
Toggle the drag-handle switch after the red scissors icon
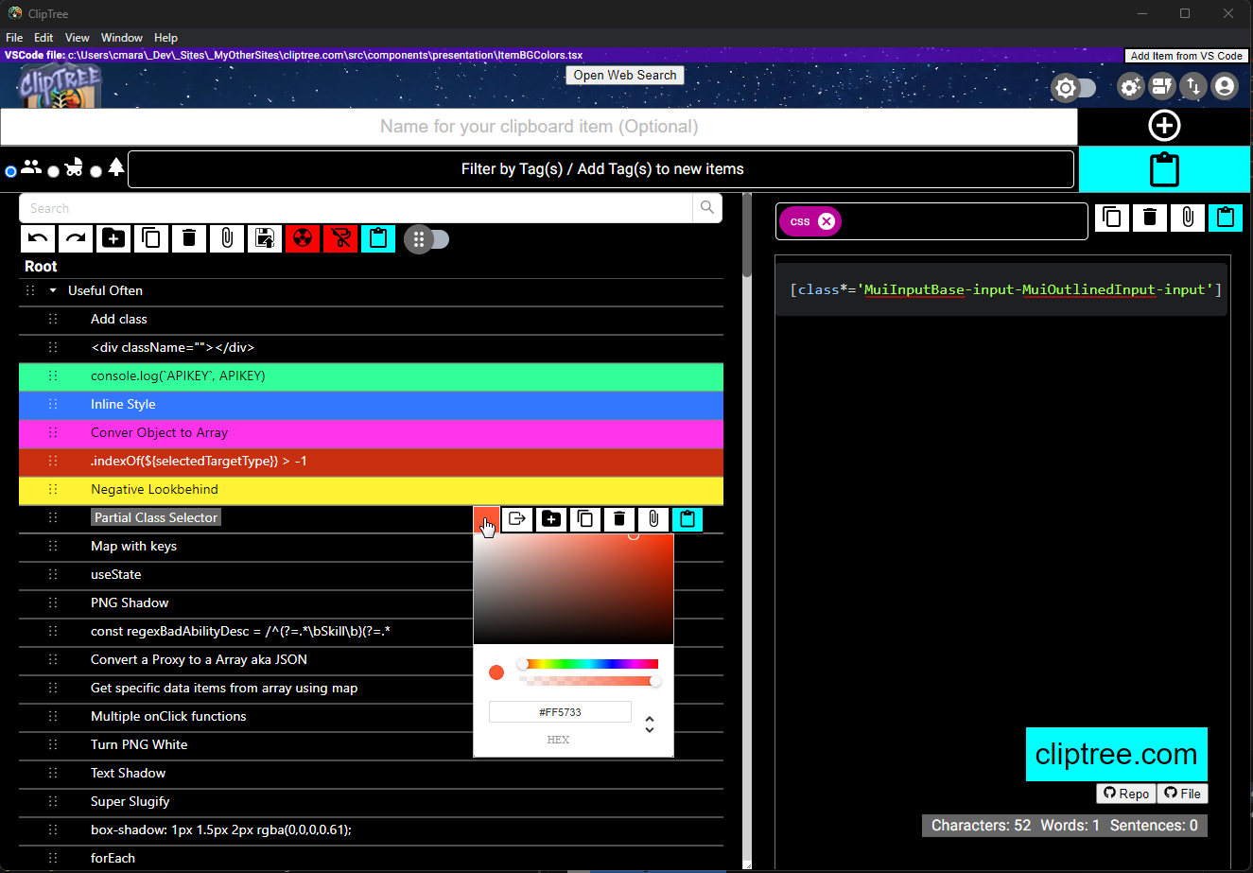(x=427, y=238)
